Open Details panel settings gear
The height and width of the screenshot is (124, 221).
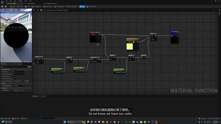pyautogui.click(x=31, y=67)
